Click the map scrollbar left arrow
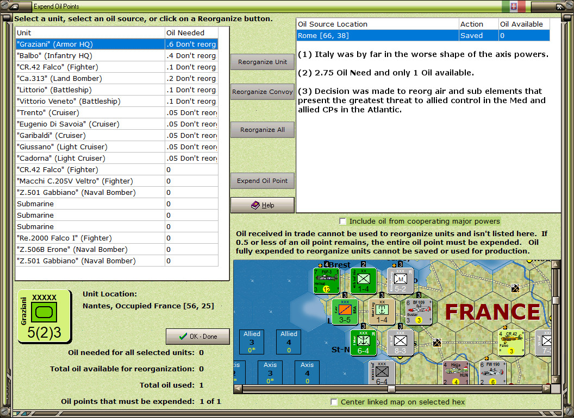The width and height of the screenshot is (574, 418). 238,389
